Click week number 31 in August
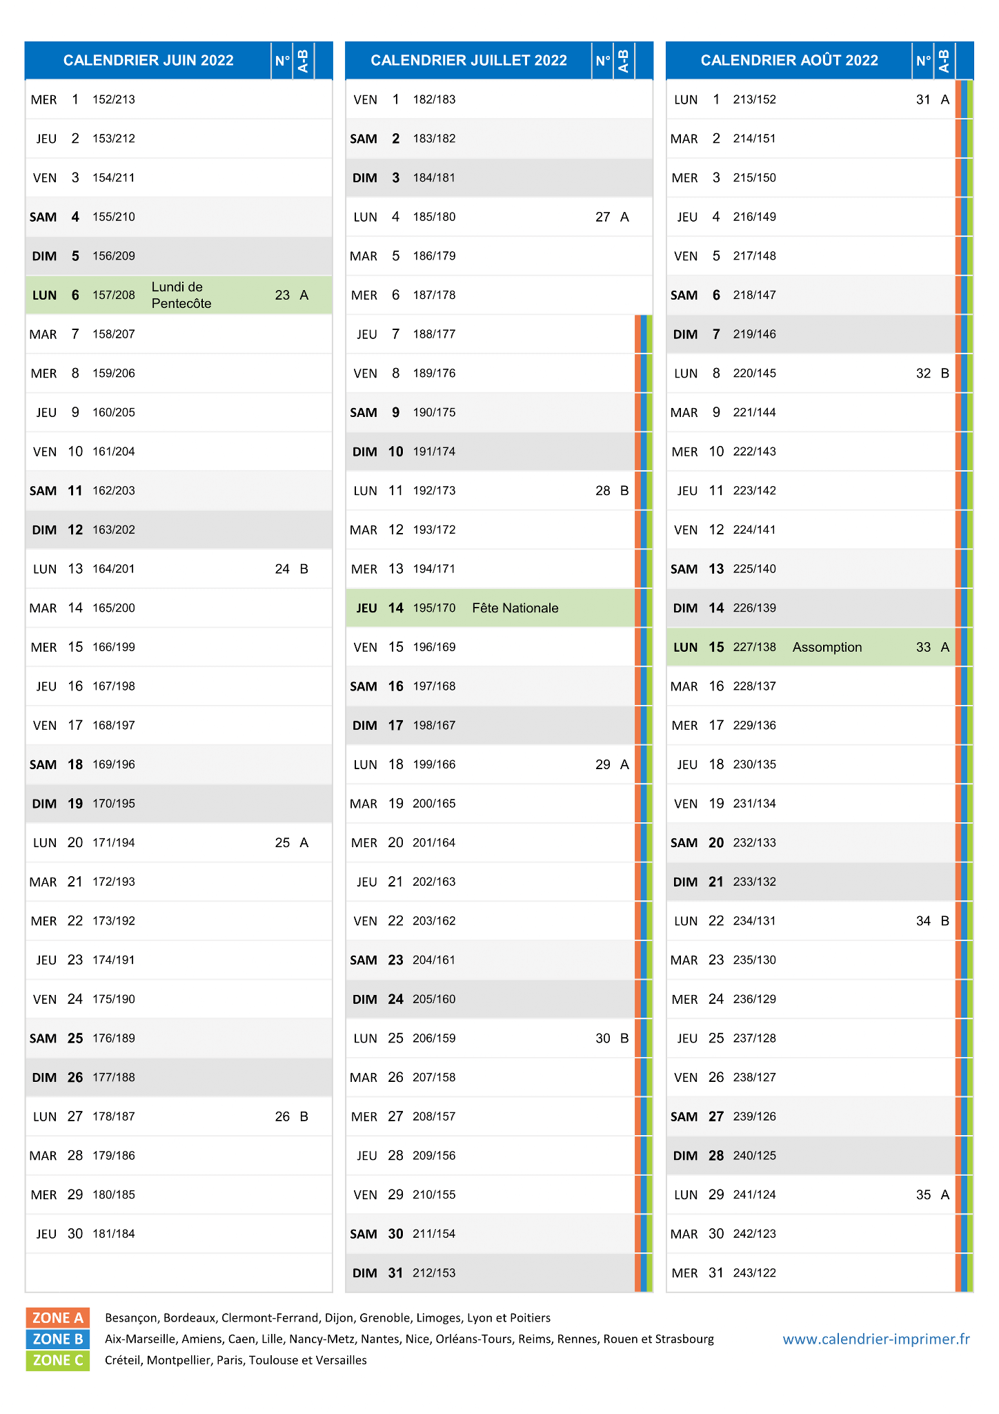The width and height of the screenshot is (999, 1414). click(x=924, y=99)
